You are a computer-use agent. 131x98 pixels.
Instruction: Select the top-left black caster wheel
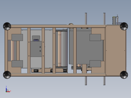pyautogui.click(x=7, y=26)
